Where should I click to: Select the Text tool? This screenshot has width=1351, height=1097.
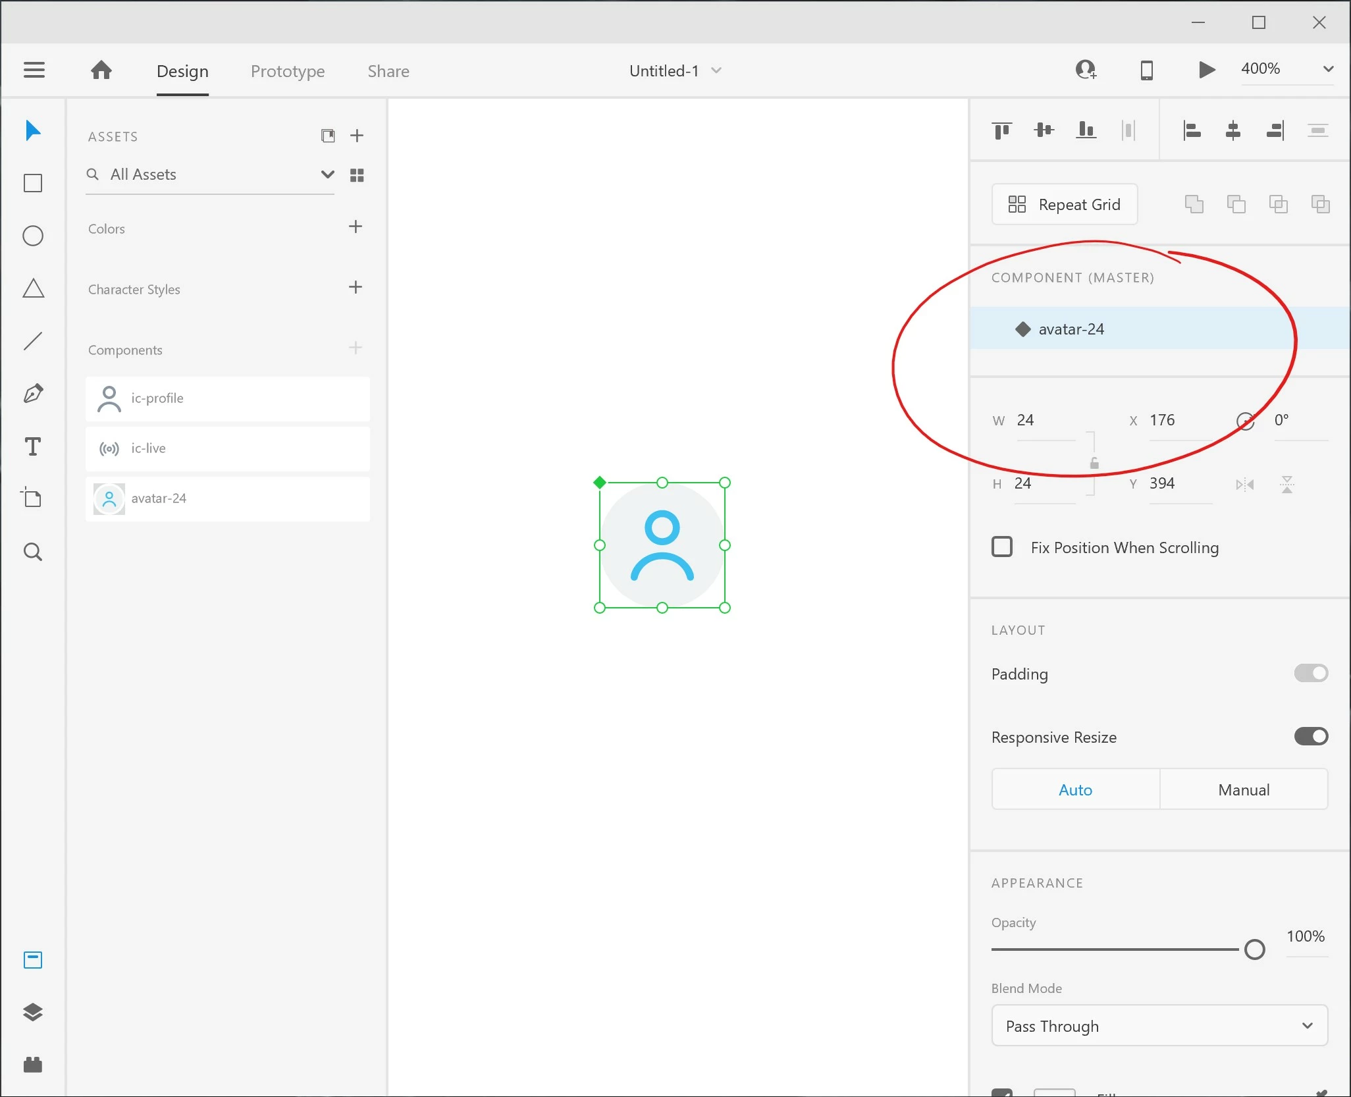pos(33,446)
